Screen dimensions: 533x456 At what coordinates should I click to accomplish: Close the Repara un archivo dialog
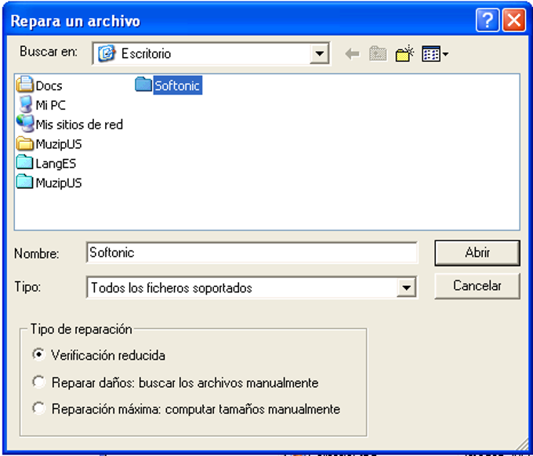(513, 20)
